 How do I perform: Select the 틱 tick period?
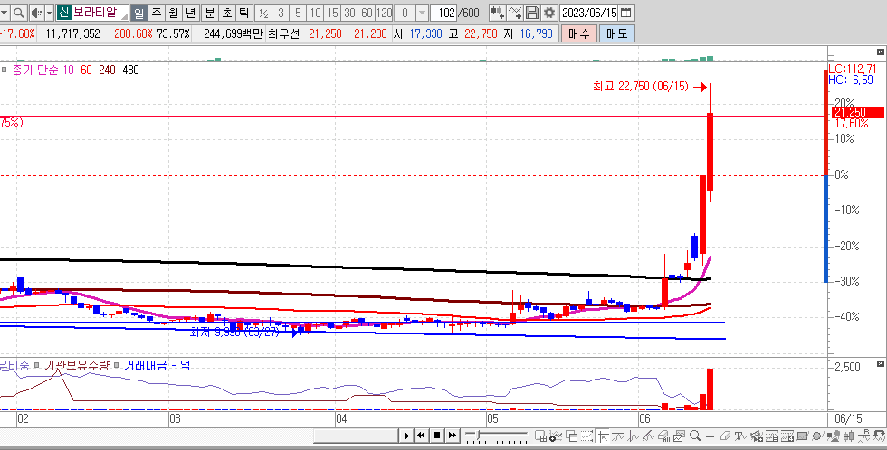coord(243,13)
